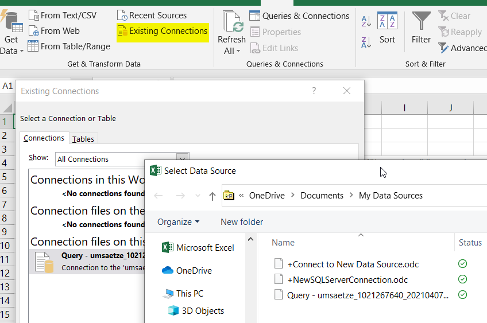Click From Table/Range icon
The image size is (487, 323).
[33, 46]
